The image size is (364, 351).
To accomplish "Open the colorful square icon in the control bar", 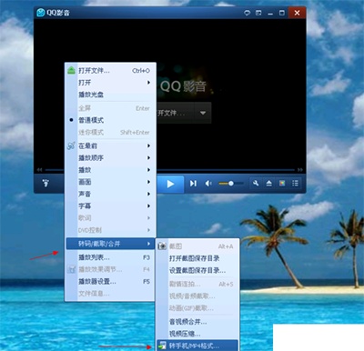I will 282,183.
